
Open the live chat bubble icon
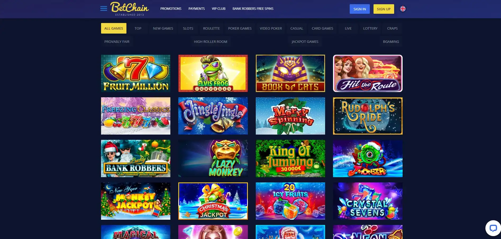[493, 228]
